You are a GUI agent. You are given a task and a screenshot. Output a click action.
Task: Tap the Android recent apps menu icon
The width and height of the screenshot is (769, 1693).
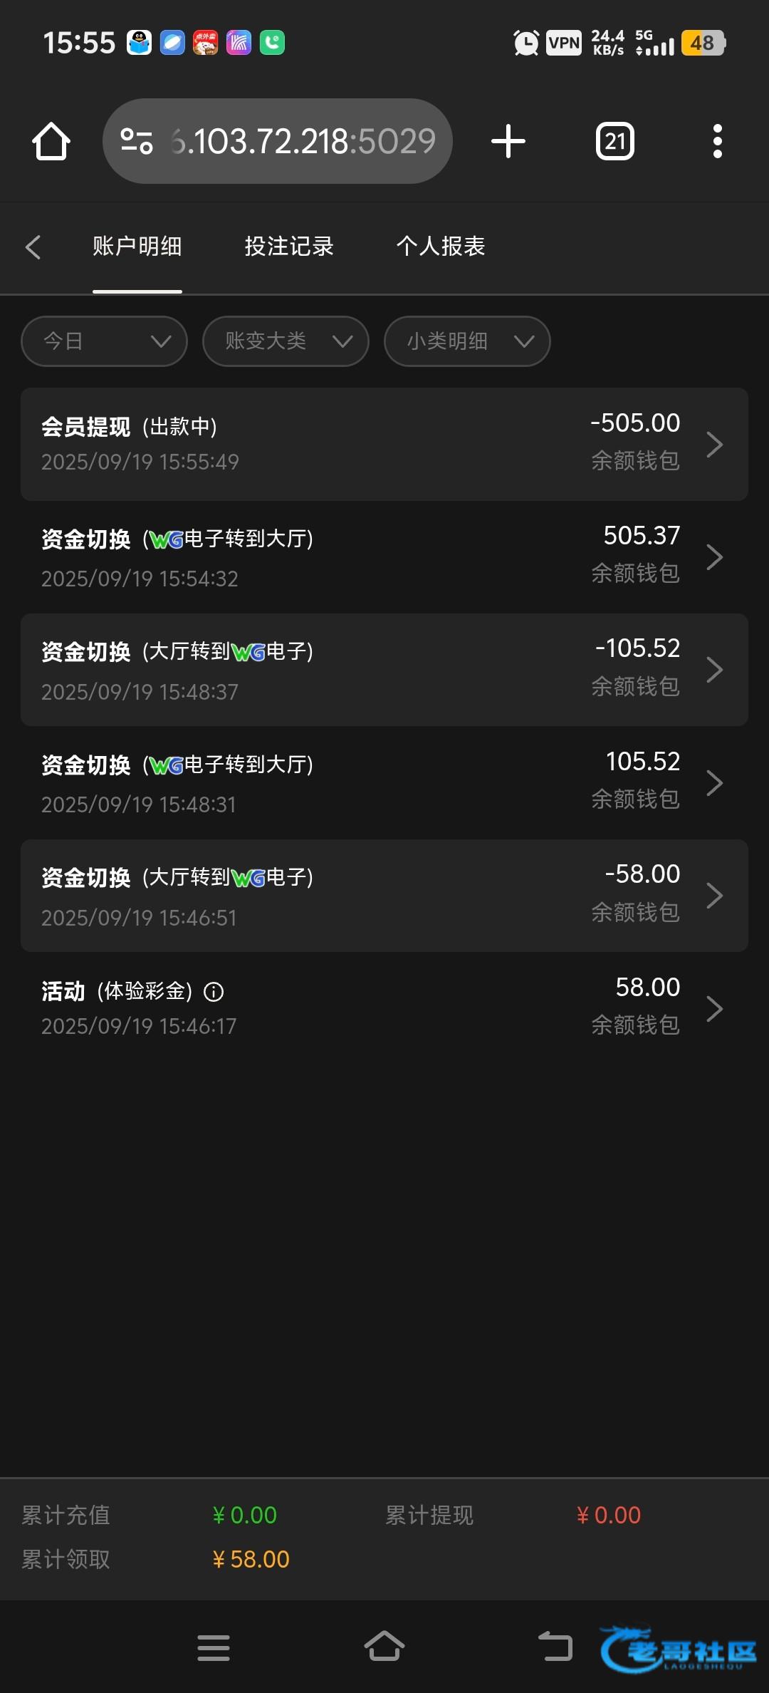214,1647
